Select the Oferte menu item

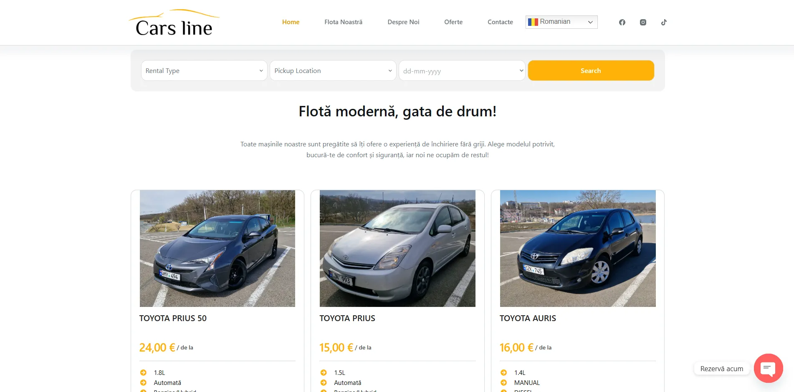453,22
